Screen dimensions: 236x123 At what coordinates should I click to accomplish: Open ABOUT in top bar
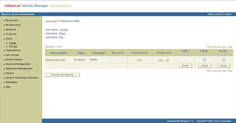pyautogui.click(x=228, y=14)
